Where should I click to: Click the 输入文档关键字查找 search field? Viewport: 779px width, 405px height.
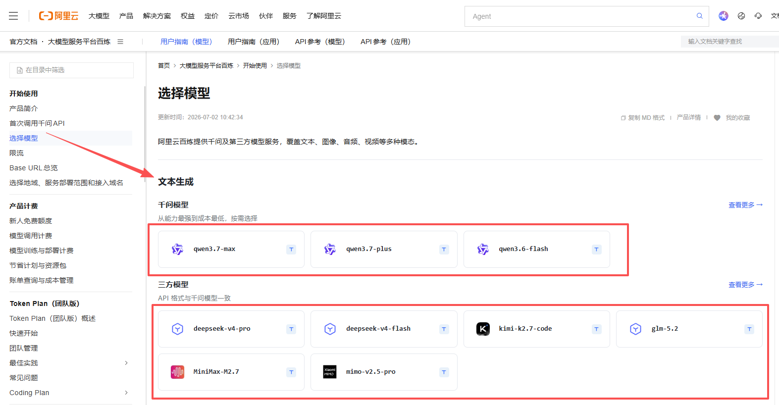[x=730, y=42]
